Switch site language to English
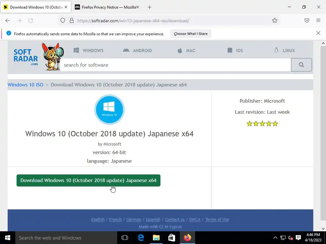Image resolution: width=326 pixels, height=244 pixels. pos(98,219)
